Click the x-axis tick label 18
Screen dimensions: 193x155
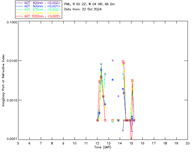(x=165, y=143)
